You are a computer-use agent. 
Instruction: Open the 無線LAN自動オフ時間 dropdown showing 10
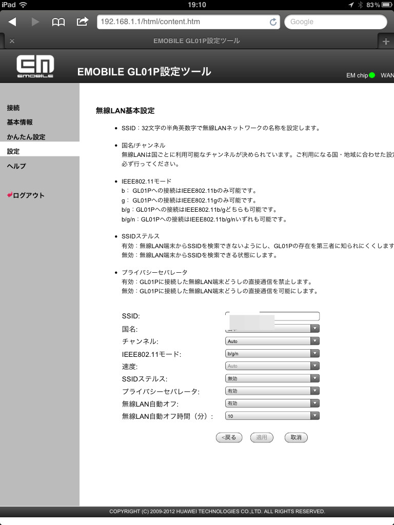(272, 416)
